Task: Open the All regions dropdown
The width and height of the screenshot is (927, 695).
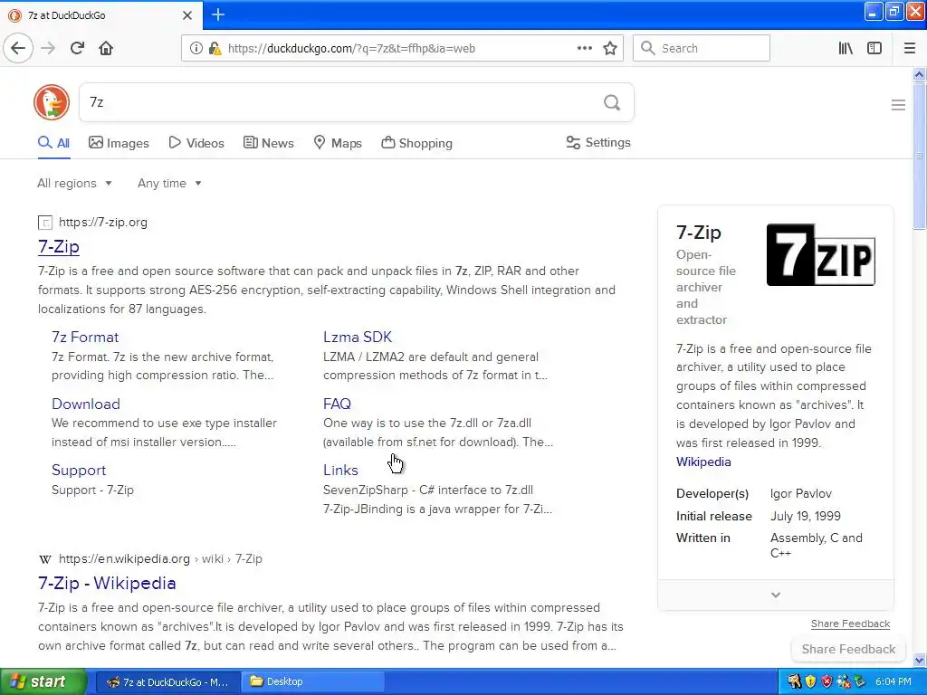Action: 74,183
